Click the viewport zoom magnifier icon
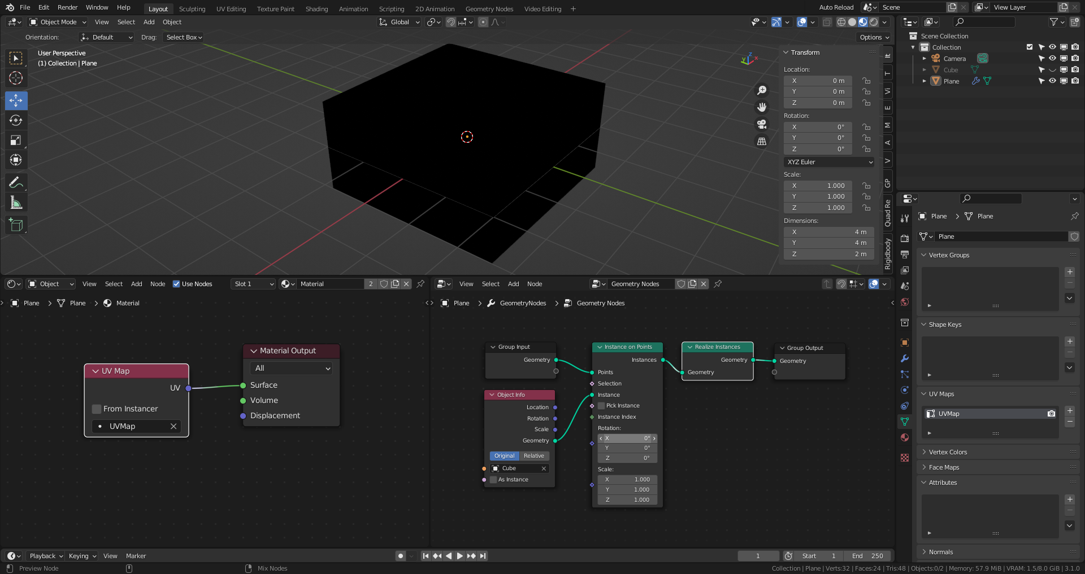This screenshot has height=574, width=1085. [x=762, y=90]
